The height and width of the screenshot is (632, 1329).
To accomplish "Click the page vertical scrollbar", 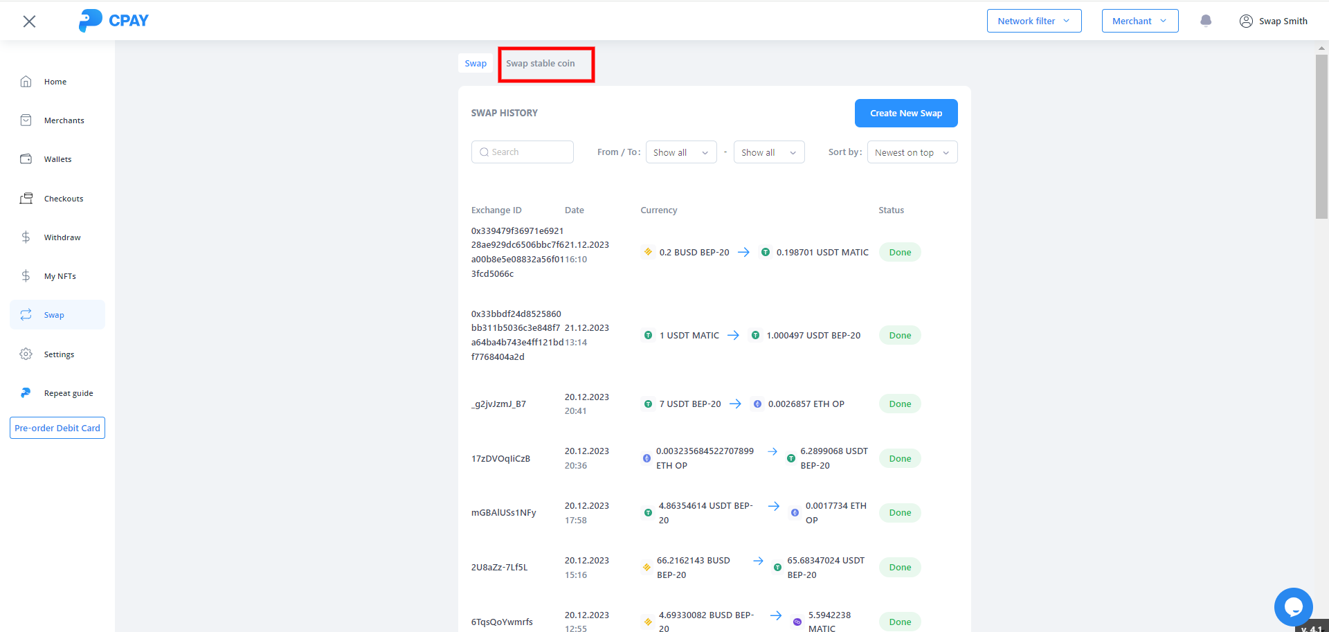I will pos(1321,138).
